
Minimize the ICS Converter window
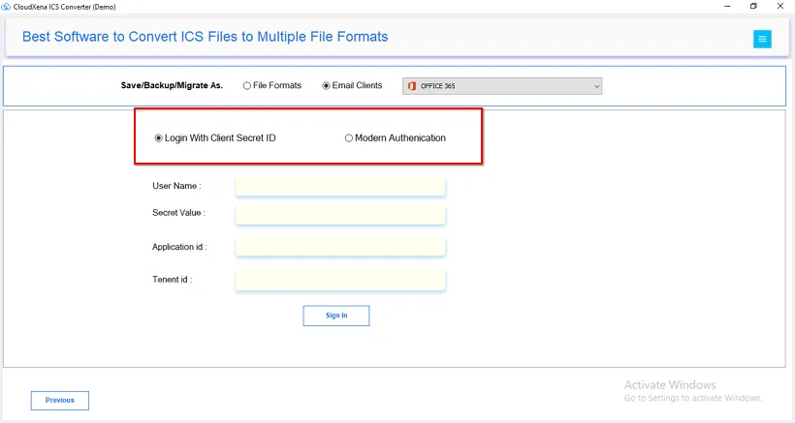click(727, 6)
